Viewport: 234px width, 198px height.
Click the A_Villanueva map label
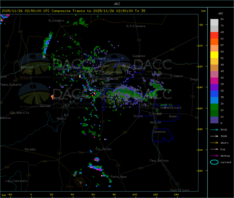click(136, 26)
